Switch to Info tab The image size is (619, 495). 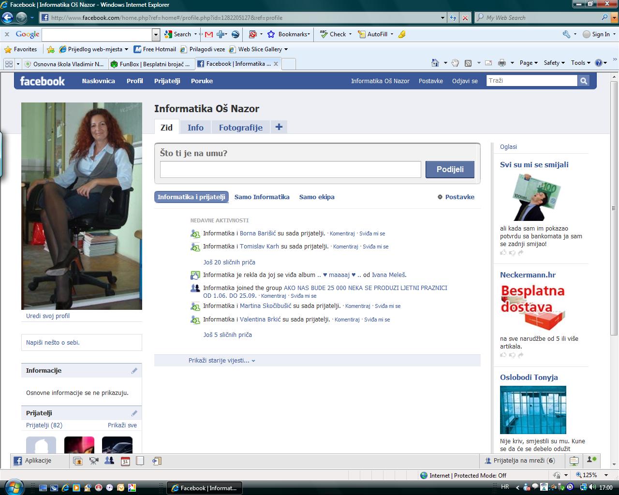(195, 127)
